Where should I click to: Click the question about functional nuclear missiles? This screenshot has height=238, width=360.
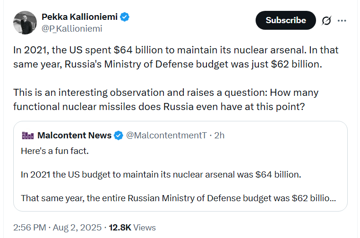(x=166, y=100)
